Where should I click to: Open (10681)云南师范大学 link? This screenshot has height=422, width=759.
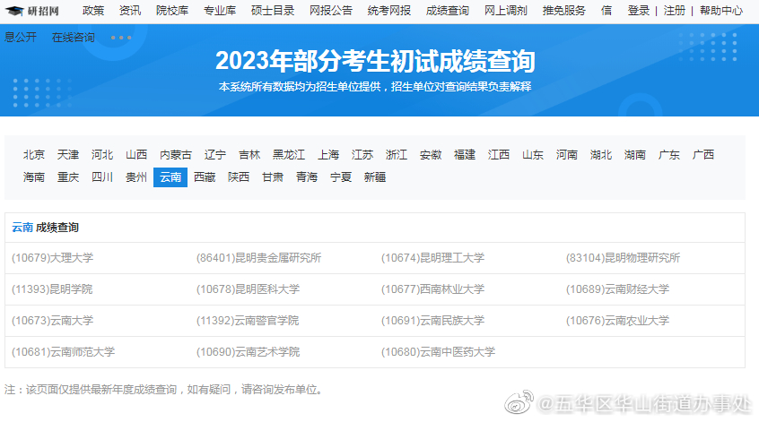[x=63, y=352]
